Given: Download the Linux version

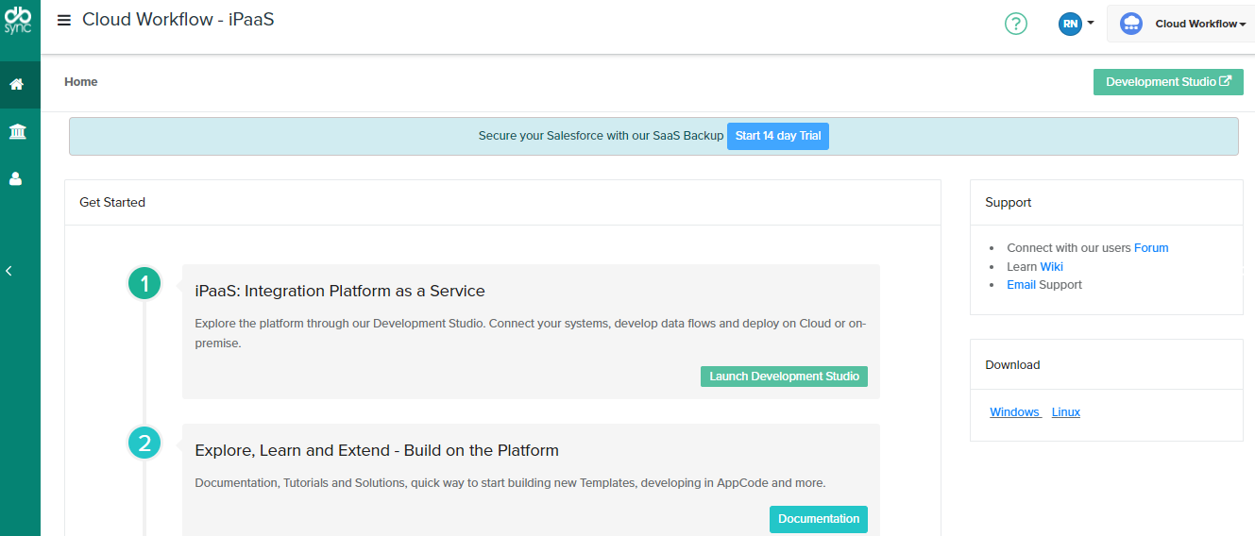Looking at the screenshot, I should click(1065, 412).
